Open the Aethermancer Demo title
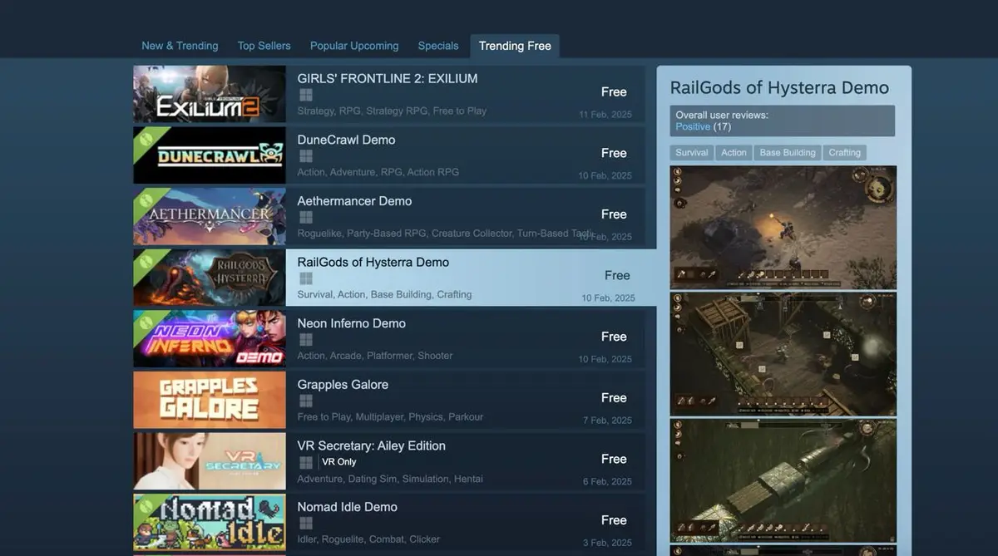The image size is (998, 556). pos(354,201)
